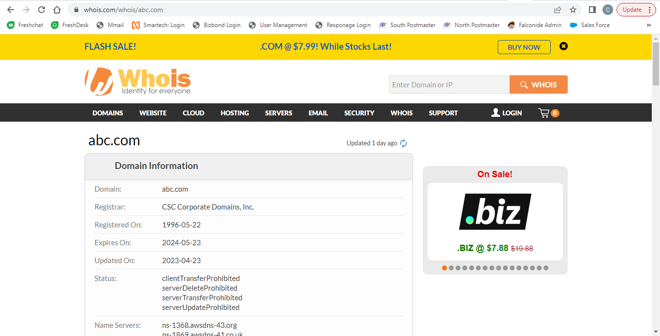Open the browser home page icon
The height and width of the screenshot is (336, 660).
[57, 10]
